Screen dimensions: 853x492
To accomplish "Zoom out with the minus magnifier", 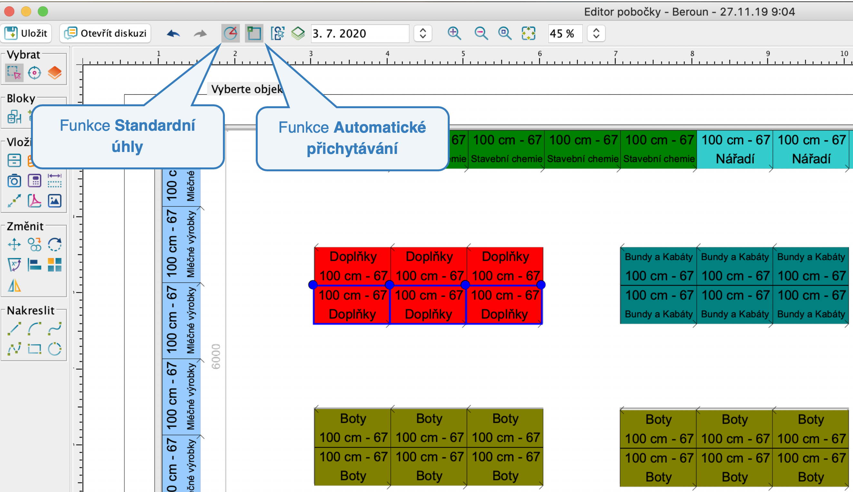I will [x=481, y=33].
